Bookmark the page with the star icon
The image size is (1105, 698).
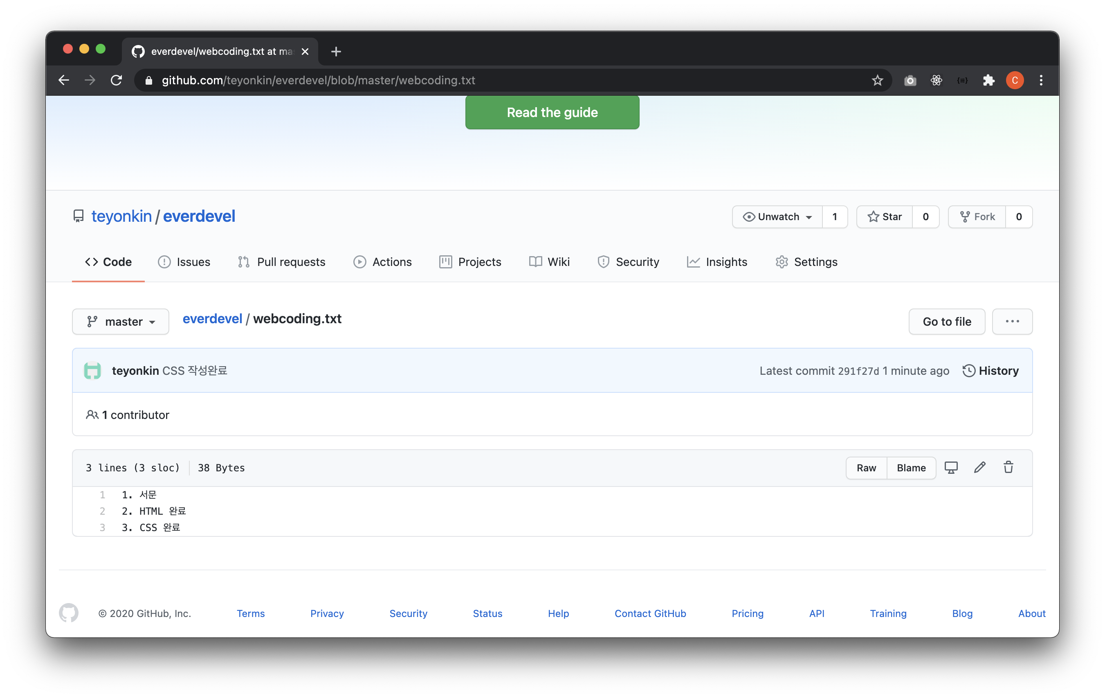pyautogui.click(x=877, y=80)
